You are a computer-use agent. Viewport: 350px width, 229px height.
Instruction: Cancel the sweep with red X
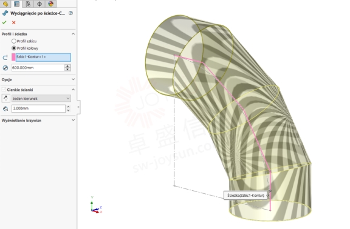click(14, 22)
